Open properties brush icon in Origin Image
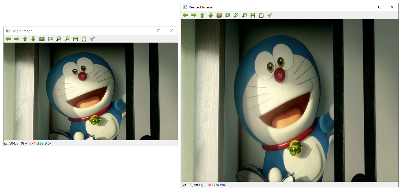 coord(92,39)
